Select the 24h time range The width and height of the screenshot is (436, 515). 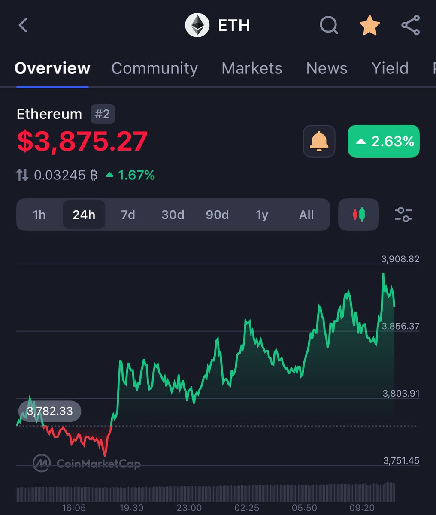[84, 215]
